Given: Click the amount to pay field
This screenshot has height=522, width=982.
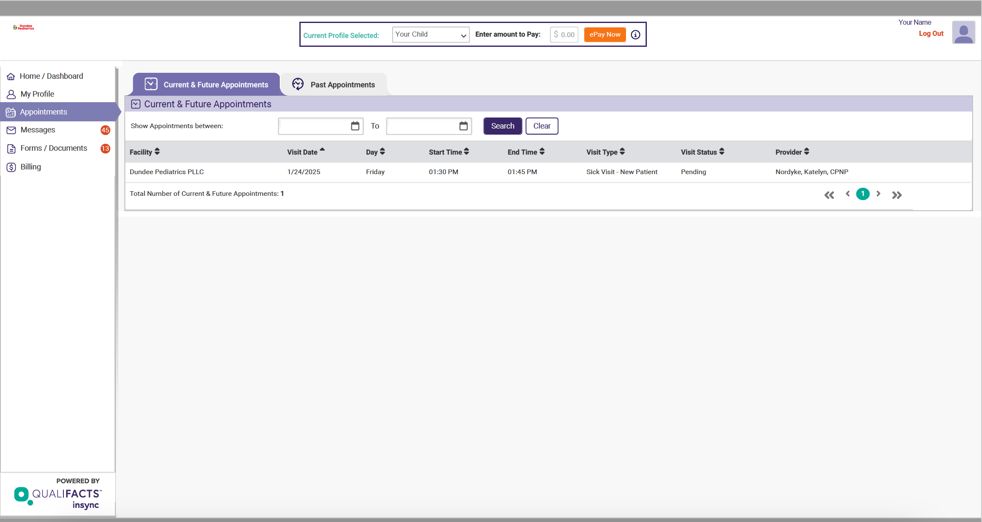Looking at the screenshot, I should click(x=564, y=35).
